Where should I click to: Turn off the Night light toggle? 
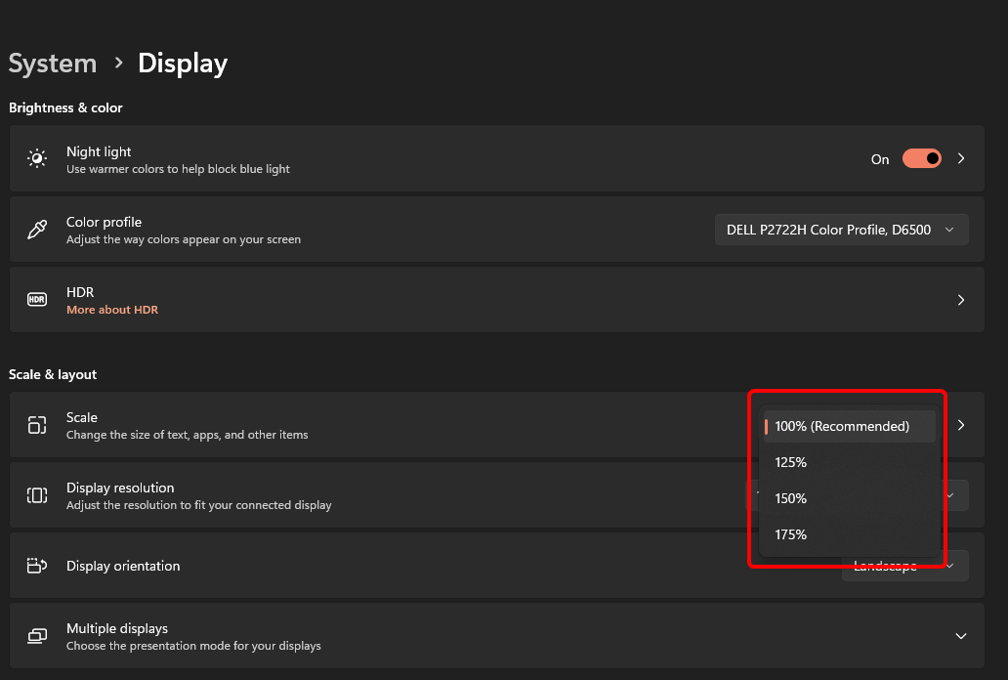point(921,158)
